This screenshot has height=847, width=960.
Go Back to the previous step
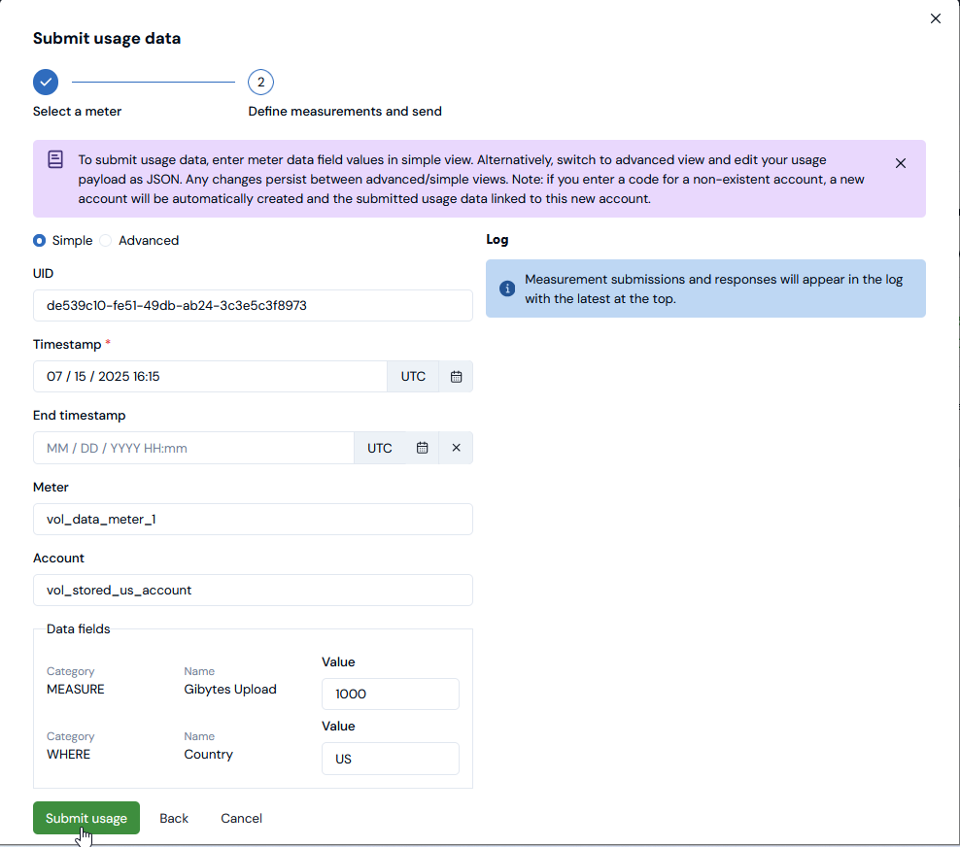174,818
